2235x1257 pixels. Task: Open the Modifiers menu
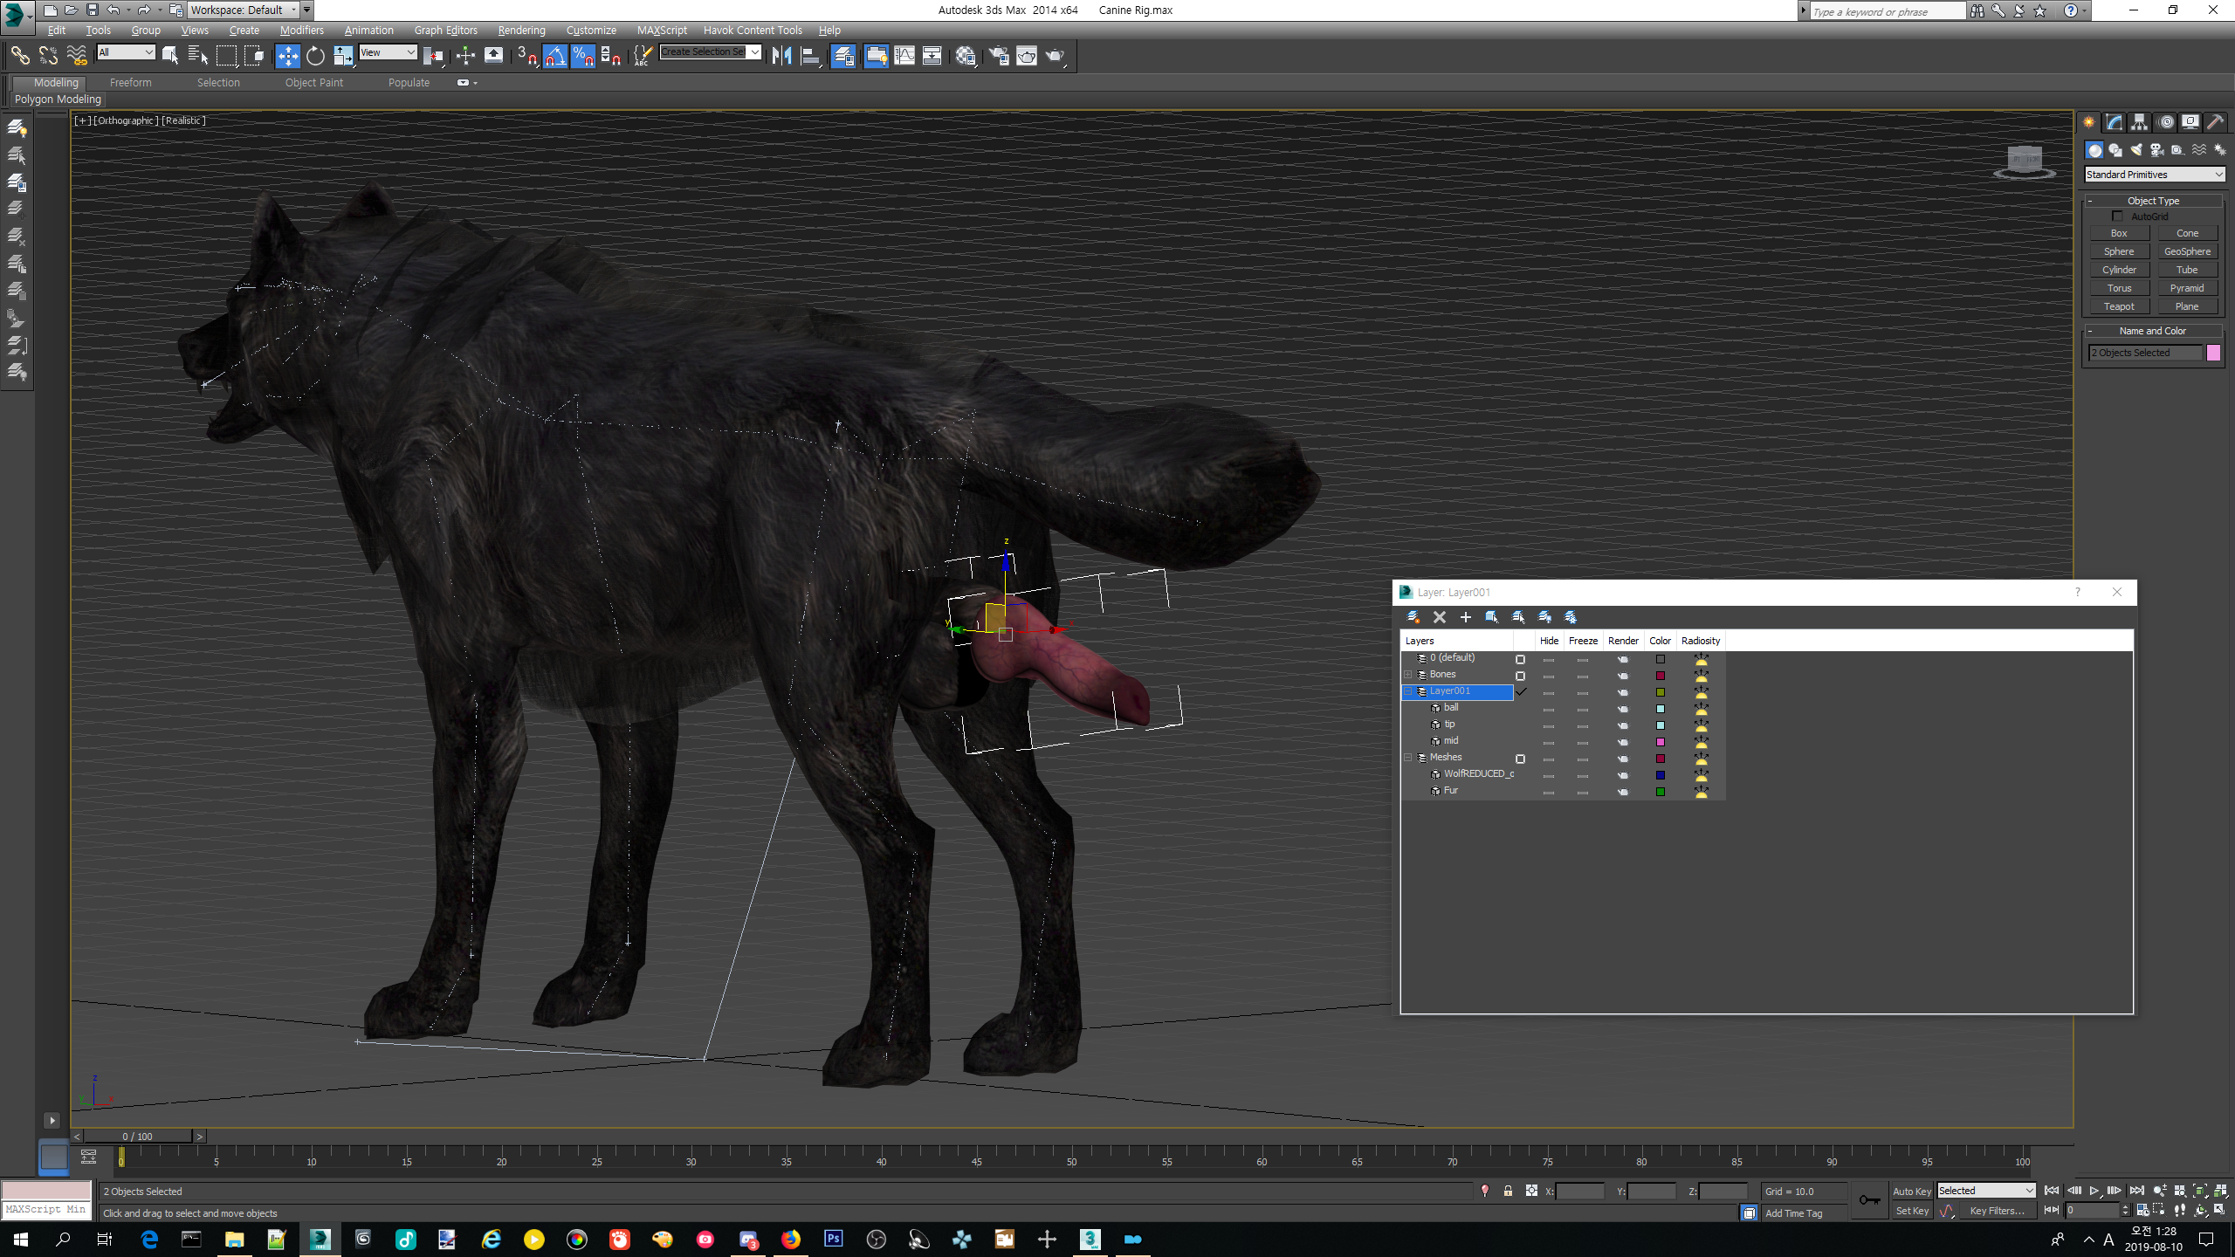coord(301,30)
